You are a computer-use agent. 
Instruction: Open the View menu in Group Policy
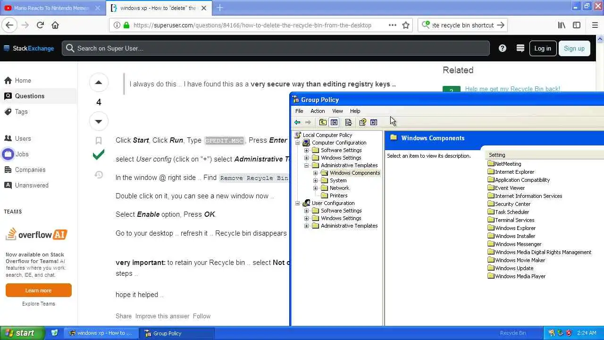[337, 111]
